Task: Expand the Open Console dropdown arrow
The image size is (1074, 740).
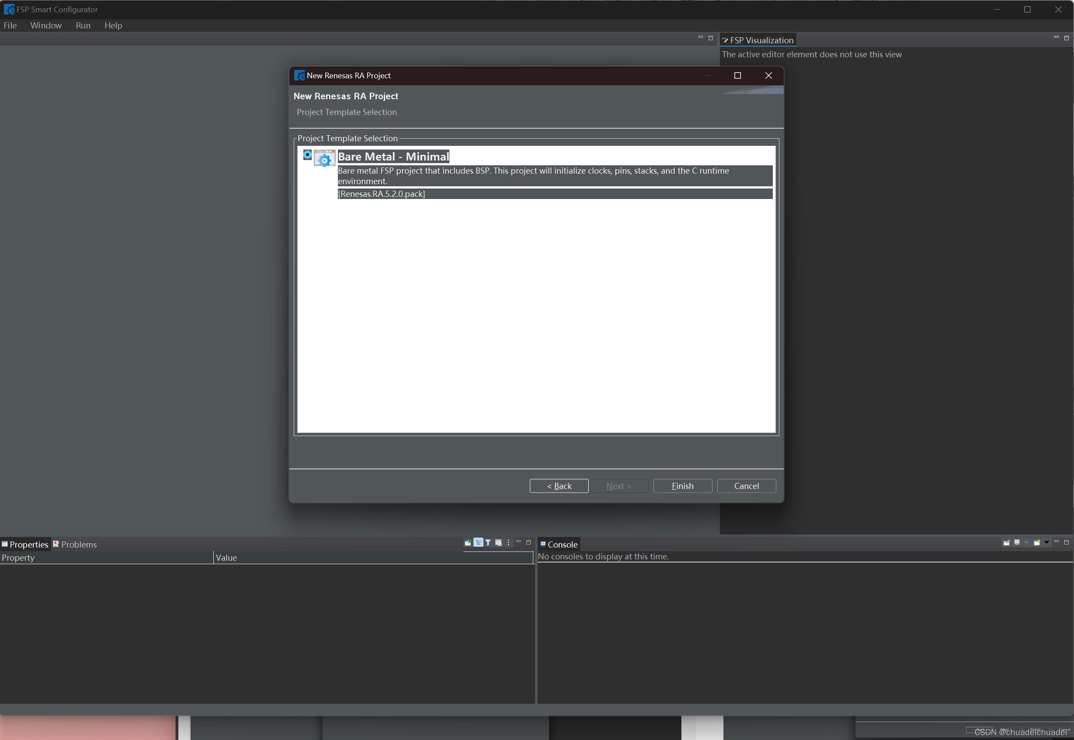Action: pos(1046,542)
